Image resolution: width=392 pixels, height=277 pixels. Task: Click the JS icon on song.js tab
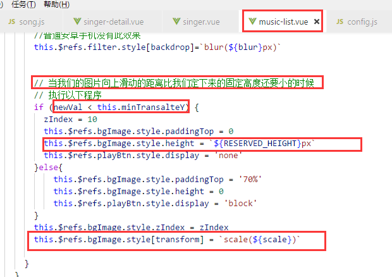[x=12, y=22]
